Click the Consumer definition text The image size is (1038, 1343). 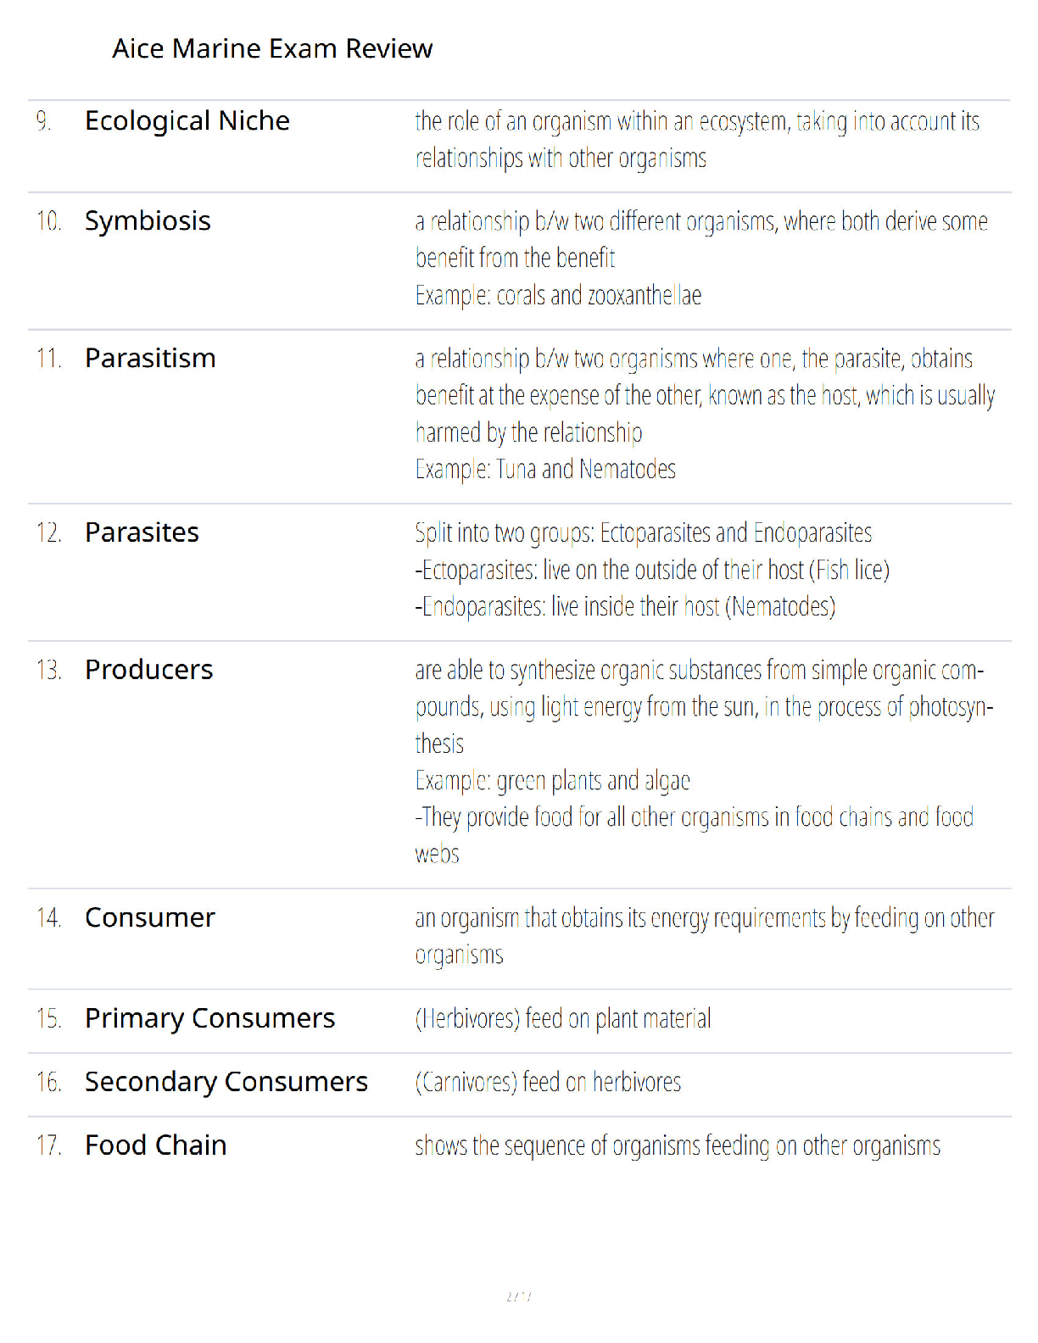705,936
